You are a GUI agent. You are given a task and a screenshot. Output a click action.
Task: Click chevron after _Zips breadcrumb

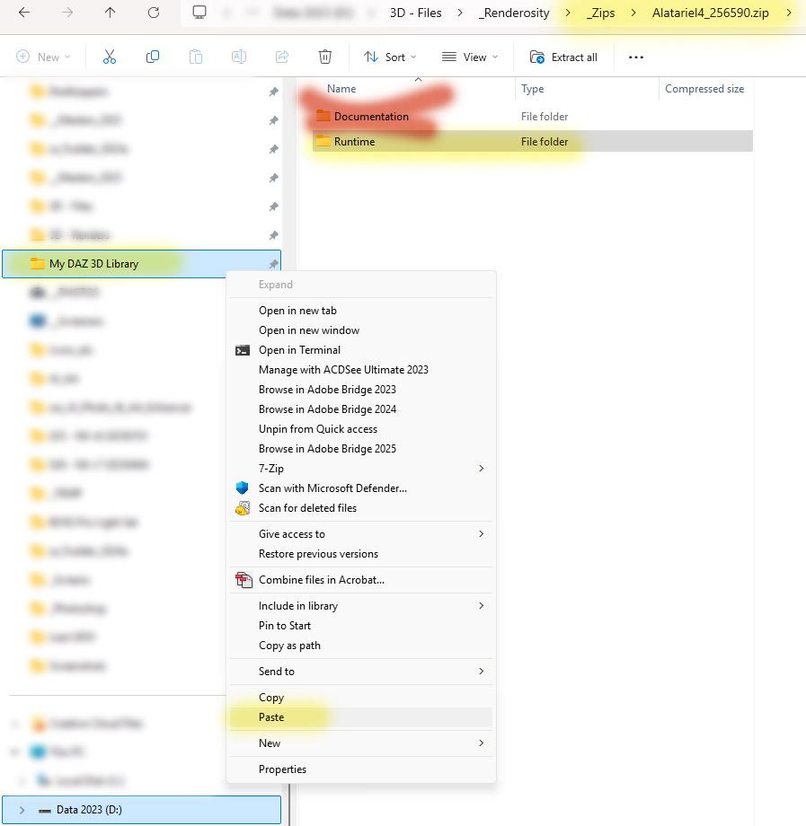coord(633,13)
